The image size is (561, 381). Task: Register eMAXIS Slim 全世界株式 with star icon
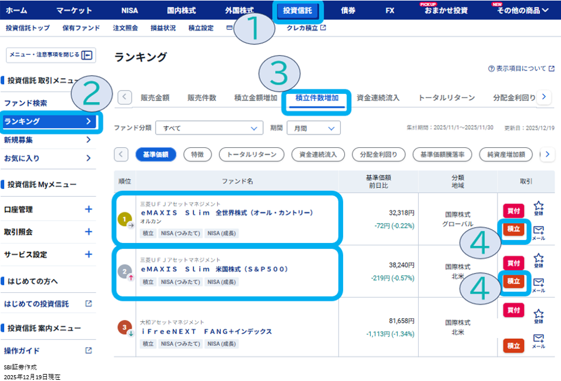[538, 207]
